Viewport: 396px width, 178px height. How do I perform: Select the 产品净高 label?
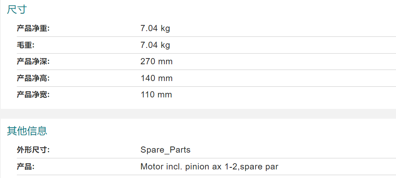(x=33, y=78)
